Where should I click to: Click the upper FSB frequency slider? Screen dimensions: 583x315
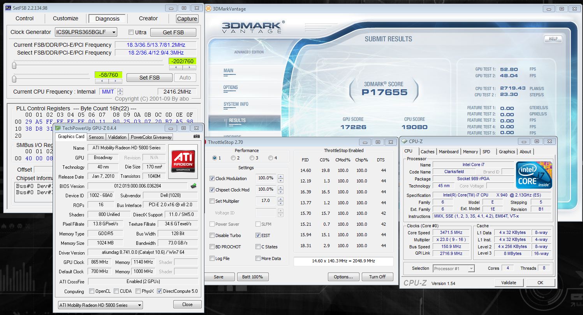[x=14, y=65]
